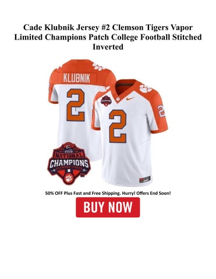Screen dimensions: 216x279
Task: Click the small paw at jersey collar base
Action: coord(118,99)
